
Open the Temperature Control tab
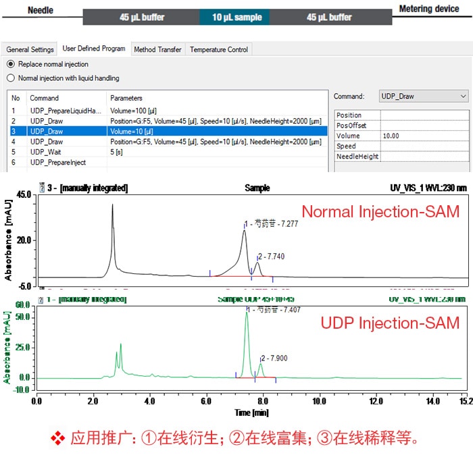(x=219, y=49)
